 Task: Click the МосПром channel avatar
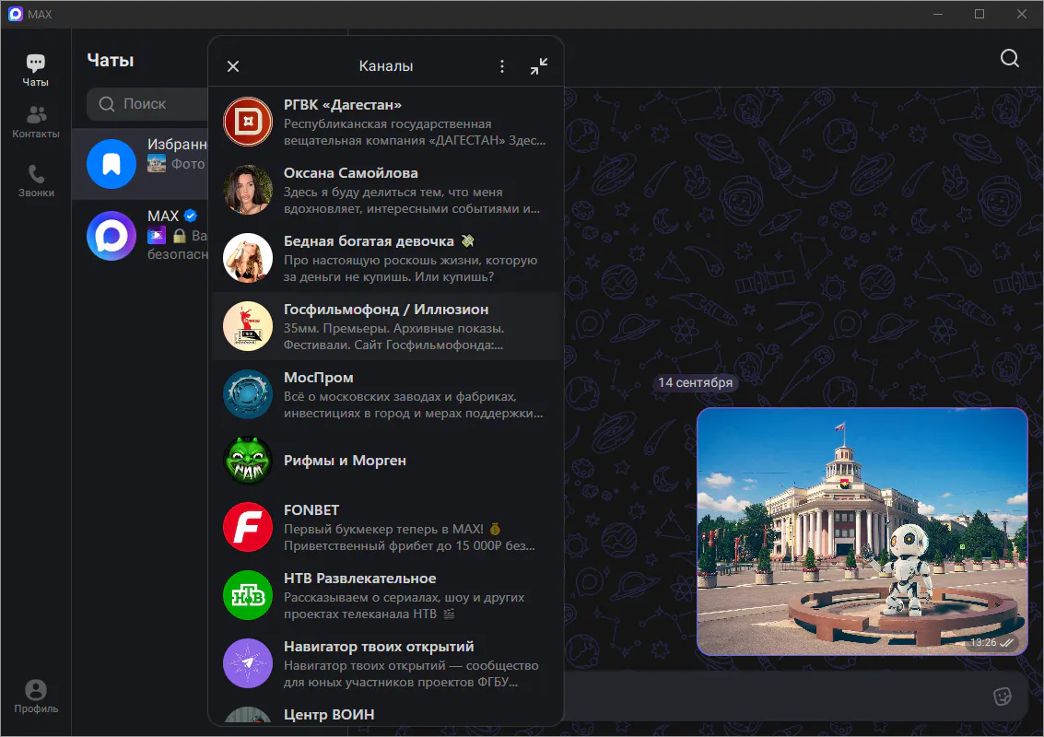tap(248, 394)
